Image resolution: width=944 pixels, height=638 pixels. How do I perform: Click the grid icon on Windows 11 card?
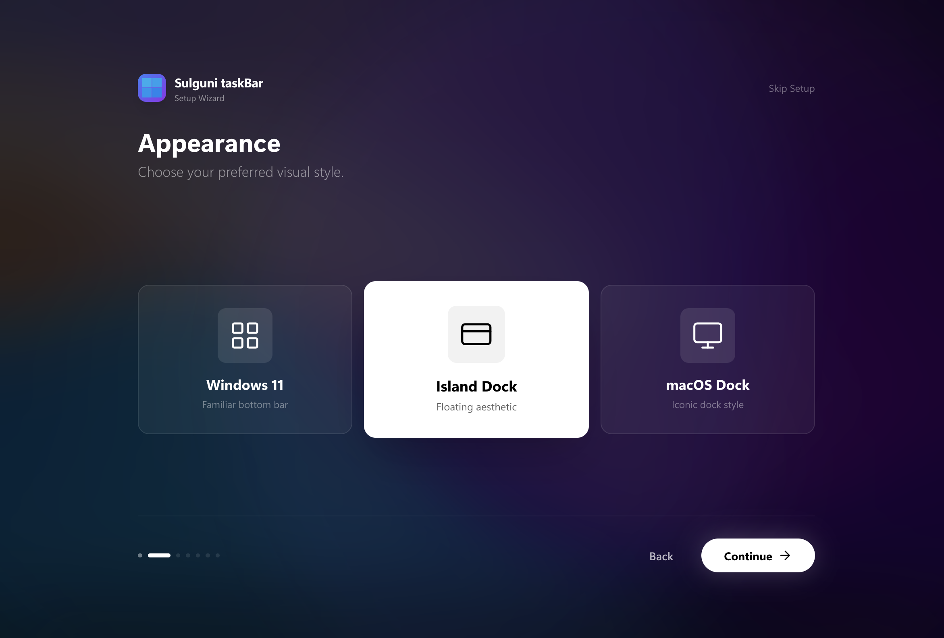(x=245, y=335)
